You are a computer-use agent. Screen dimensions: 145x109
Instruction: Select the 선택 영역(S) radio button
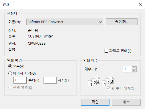coord(10,88)
